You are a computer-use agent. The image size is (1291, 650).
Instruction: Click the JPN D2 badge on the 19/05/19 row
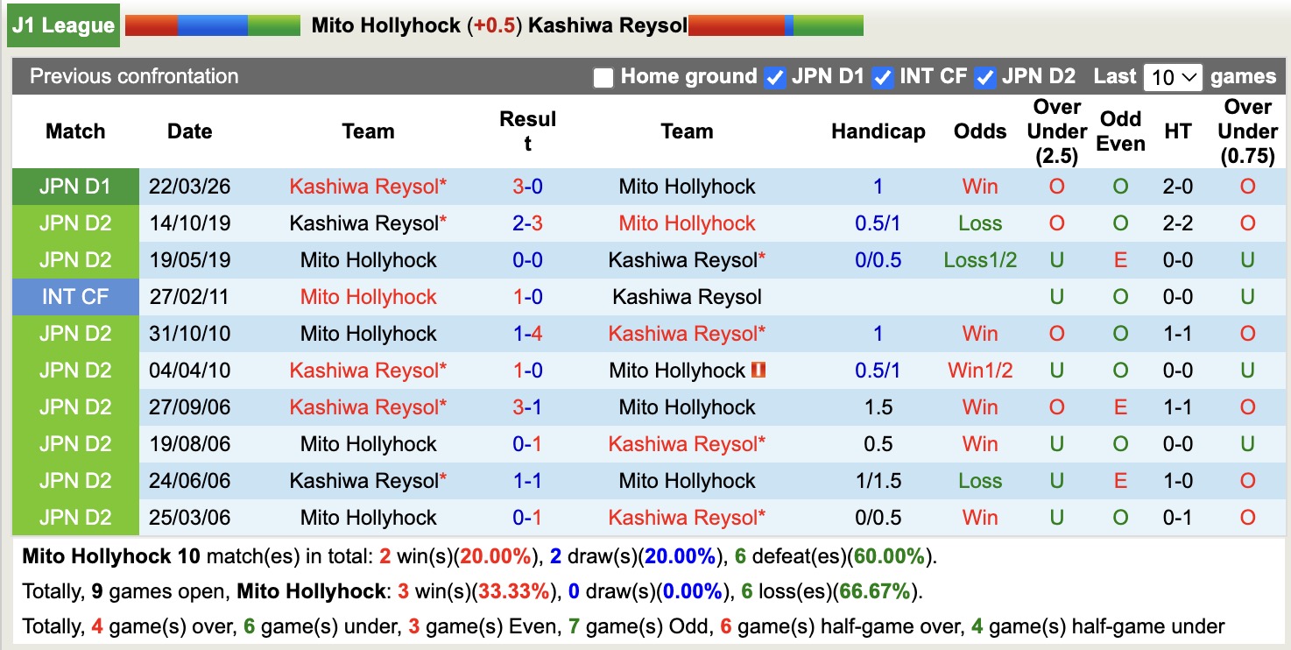75,259
